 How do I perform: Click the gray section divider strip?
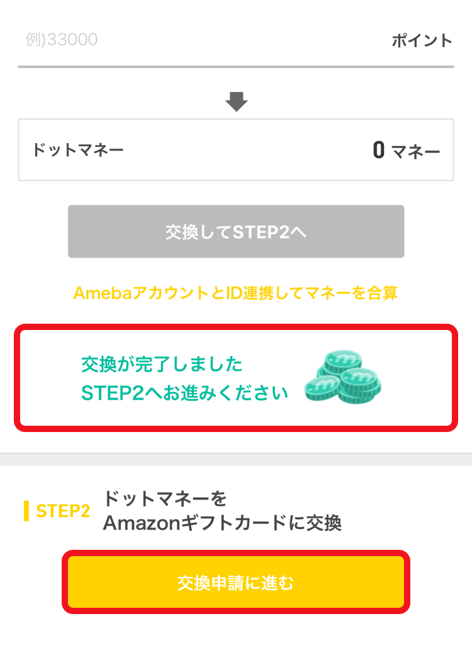236,459
